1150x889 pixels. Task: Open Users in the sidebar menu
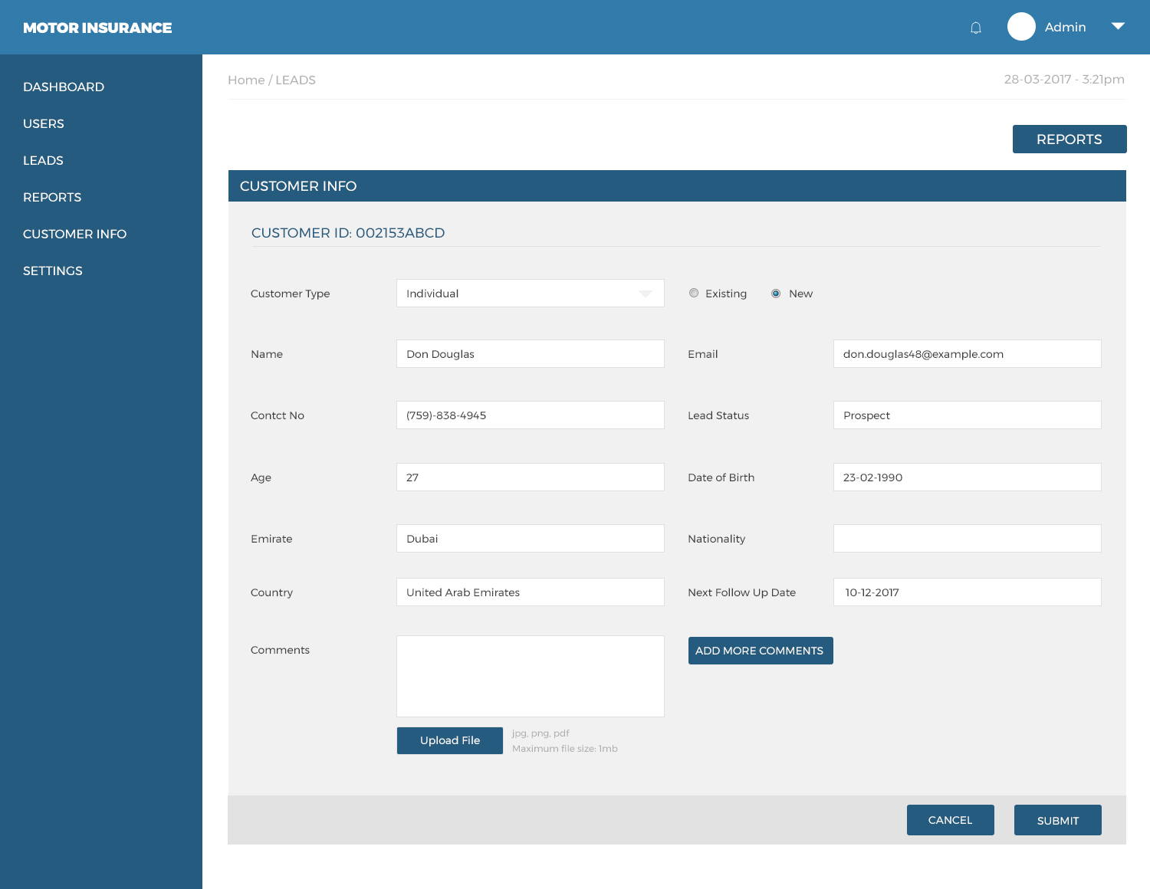[44, 123]
